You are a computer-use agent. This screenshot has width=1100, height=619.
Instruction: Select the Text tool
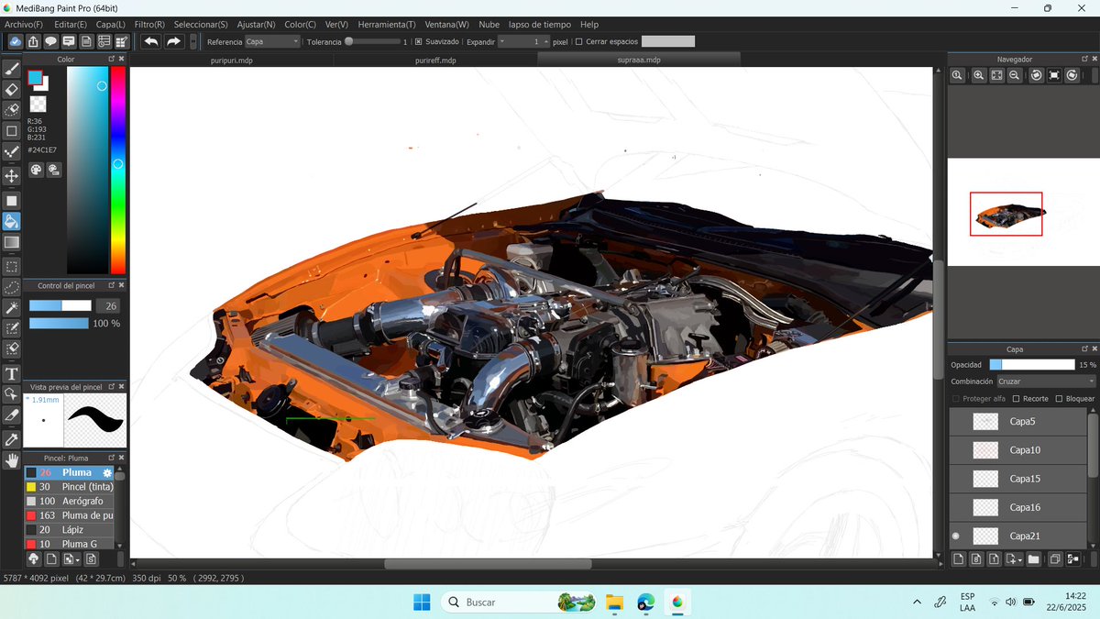click(x=12, y=373)
